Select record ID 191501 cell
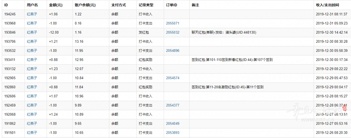The width and height of the screenshot is (351, 138). (x=13, y=133)
